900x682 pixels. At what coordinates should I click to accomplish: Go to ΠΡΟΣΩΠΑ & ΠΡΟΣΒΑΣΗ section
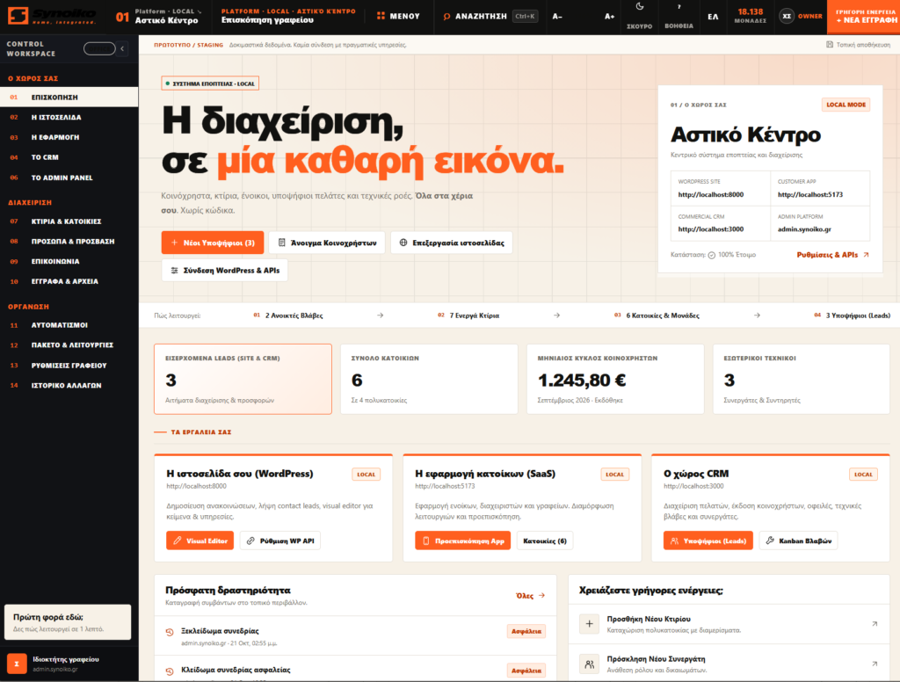pos(69,242)
